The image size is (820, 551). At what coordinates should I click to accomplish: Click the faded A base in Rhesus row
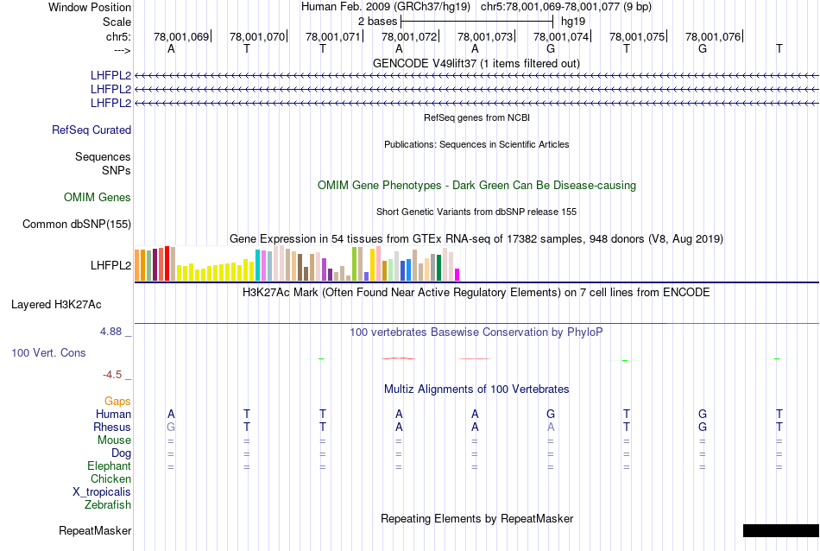pos(551,427)
